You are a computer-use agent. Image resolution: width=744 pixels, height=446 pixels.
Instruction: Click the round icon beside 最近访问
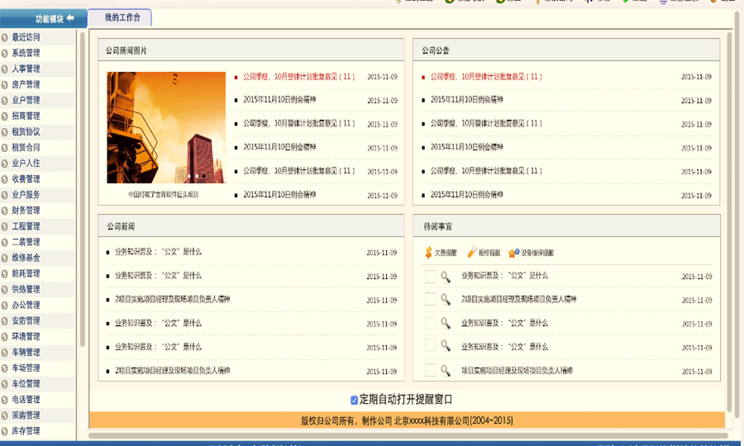click(x=5, y=37)
